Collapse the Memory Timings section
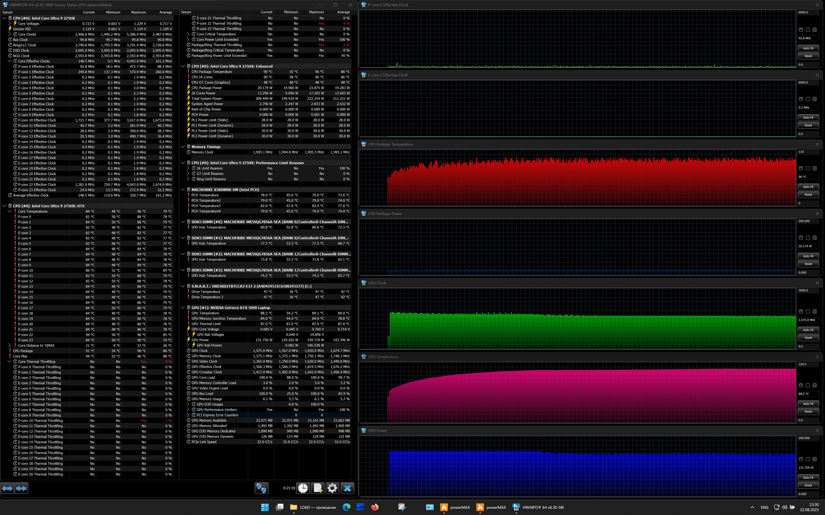Viewport: 825px width, 515px height. point(183,147)
